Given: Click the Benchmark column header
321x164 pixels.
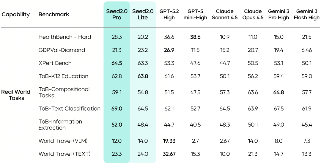Looking at the screenshot, I should click(54, 14).
